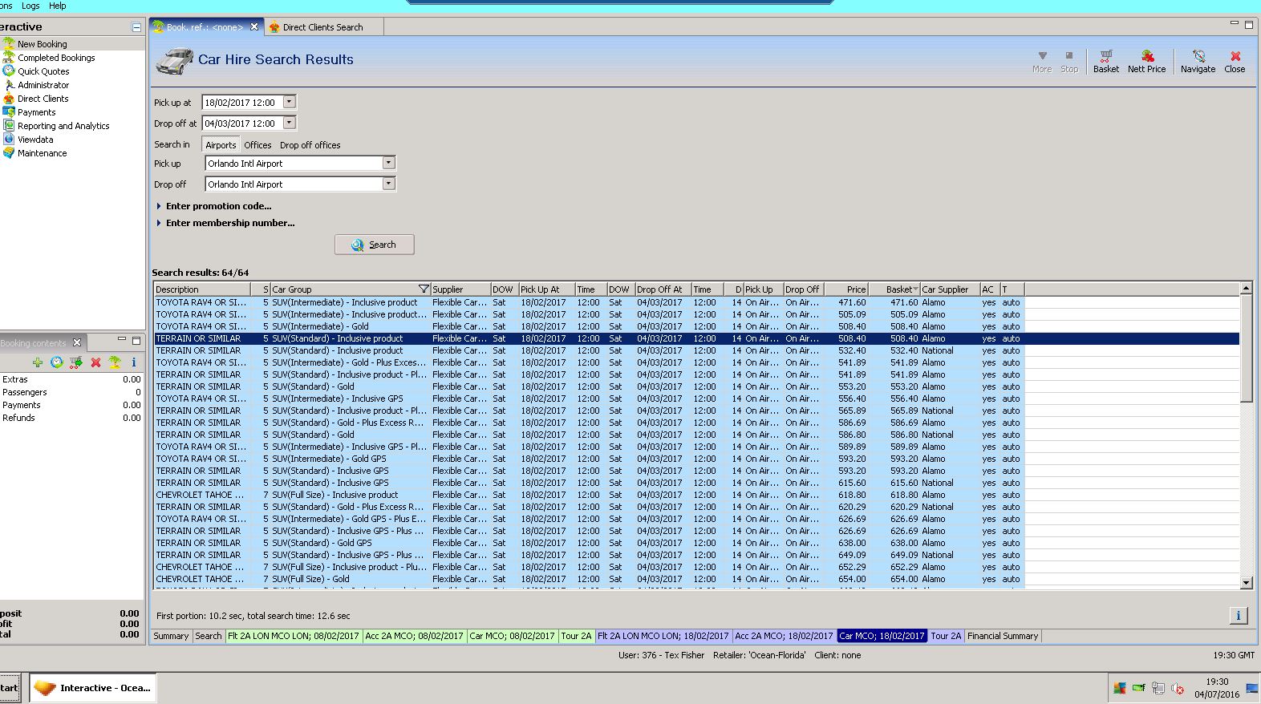
Task: Click the Basket shopping cart icon
Action: 1105,57
